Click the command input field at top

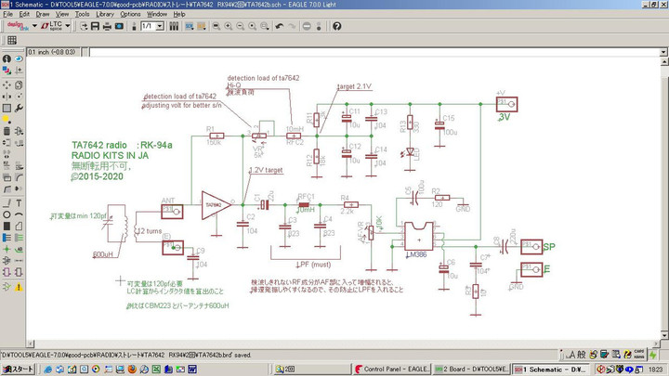[x=372, y=52]
